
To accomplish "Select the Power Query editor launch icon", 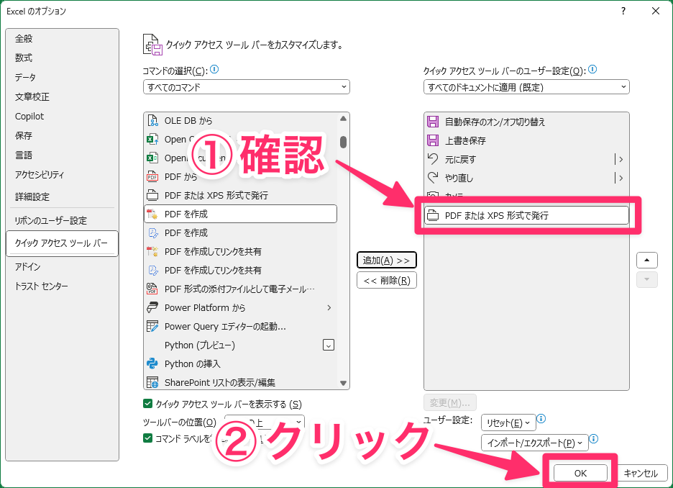I will click(x=152, y=327).
